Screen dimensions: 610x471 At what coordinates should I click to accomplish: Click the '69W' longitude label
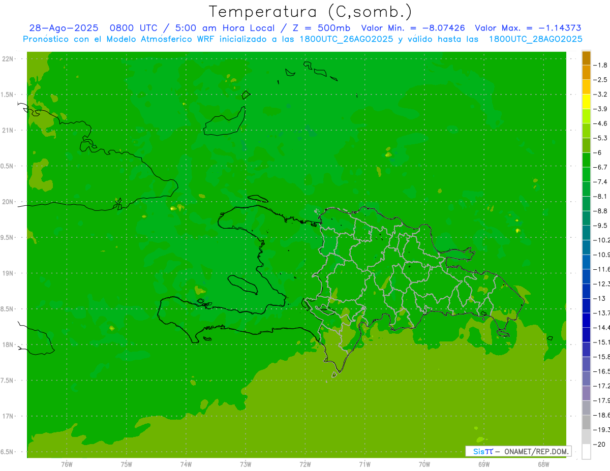point(484,464)
